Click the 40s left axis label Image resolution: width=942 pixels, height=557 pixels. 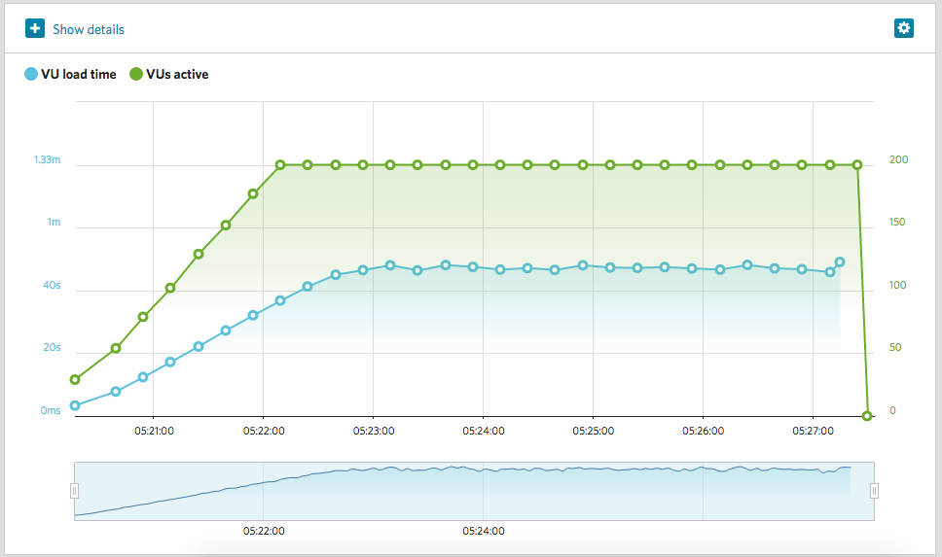click(52, 285)
